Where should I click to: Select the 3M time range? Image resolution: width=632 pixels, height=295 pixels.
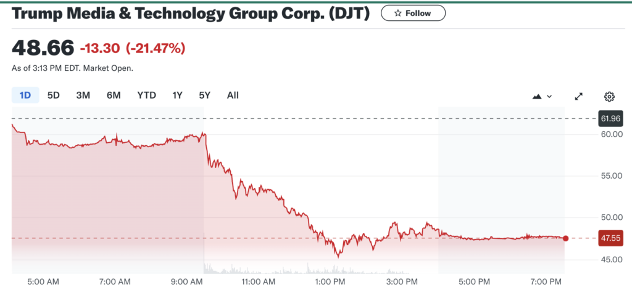[x=83, y=95]
